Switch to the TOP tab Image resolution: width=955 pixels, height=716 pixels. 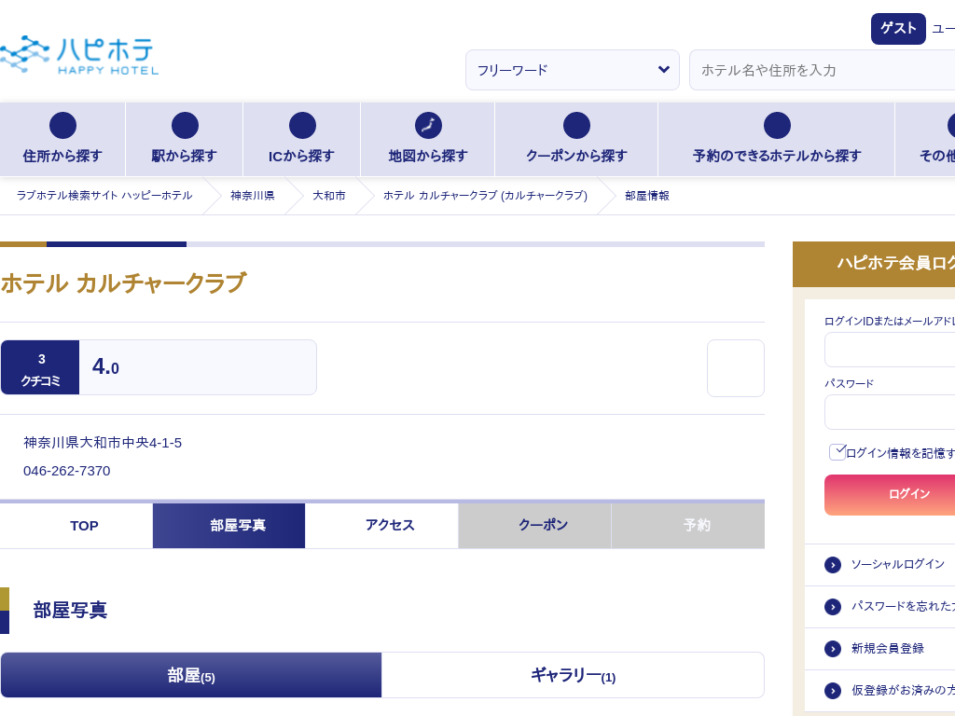pos(76,526)
